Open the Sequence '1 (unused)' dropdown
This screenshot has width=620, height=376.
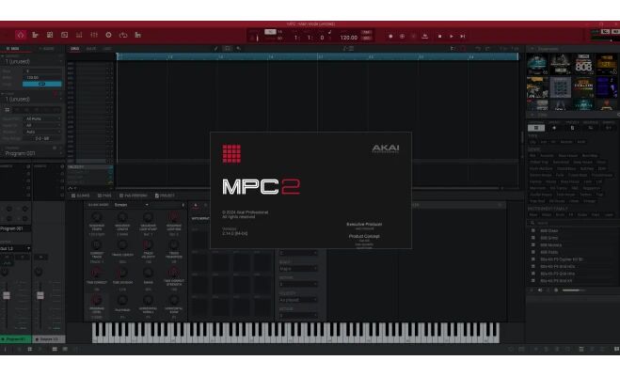(x=32, y=62)
